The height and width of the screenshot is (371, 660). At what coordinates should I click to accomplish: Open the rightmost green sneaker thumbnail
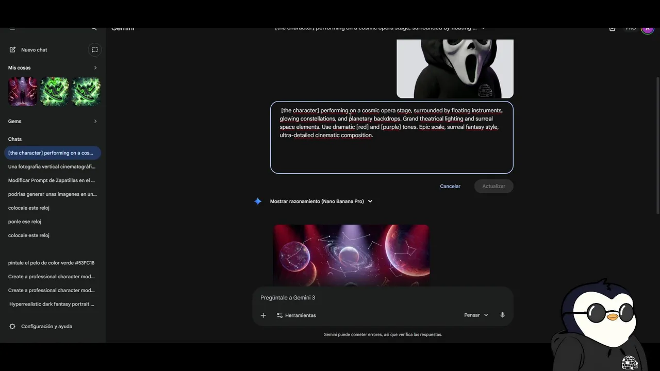click(86, 92)
